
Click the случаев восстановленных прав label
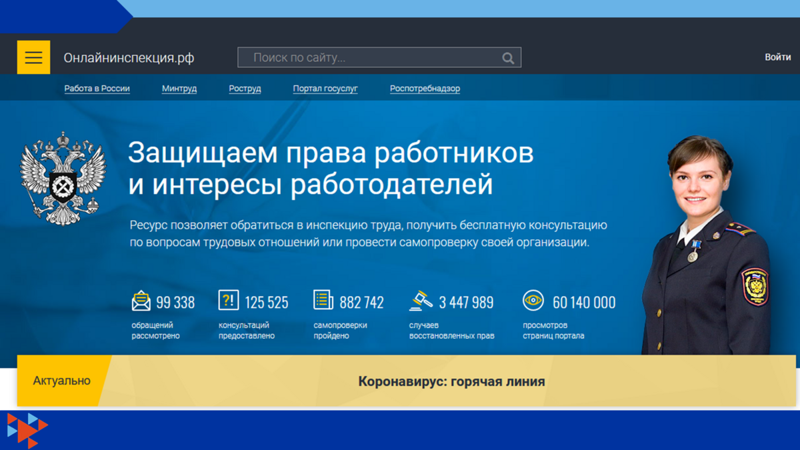click(452, 331)
